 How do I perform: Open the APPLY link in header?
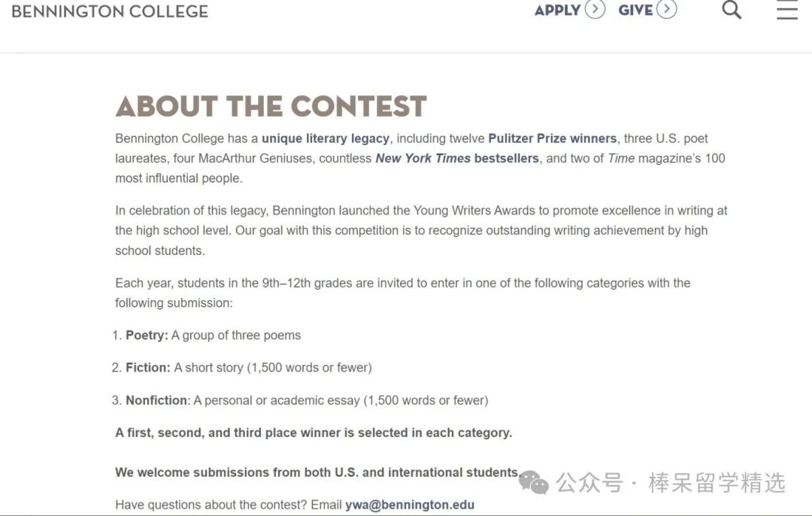557,11
